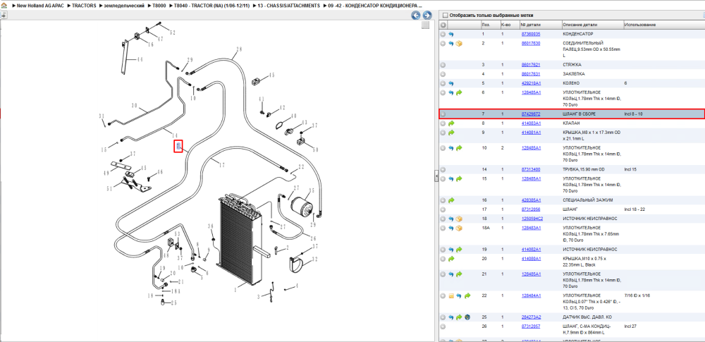Screen dimensions: 705x342
Task: Click green arrow icon on row position 20
Action: [x=451, y=259]
